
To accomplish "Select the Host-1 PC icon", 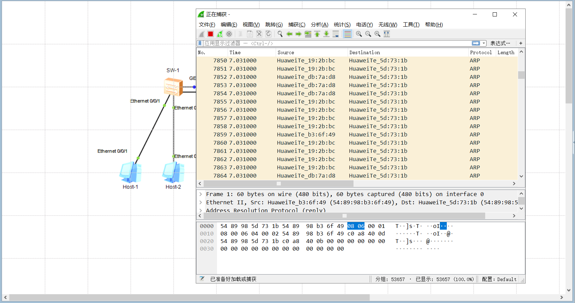I will coord(130,172).
